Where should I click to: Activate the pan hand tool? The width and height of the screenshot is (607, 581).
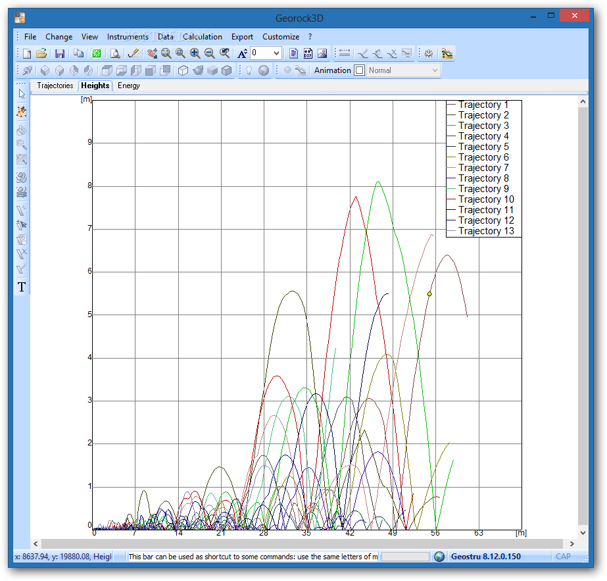click(152, 53)
